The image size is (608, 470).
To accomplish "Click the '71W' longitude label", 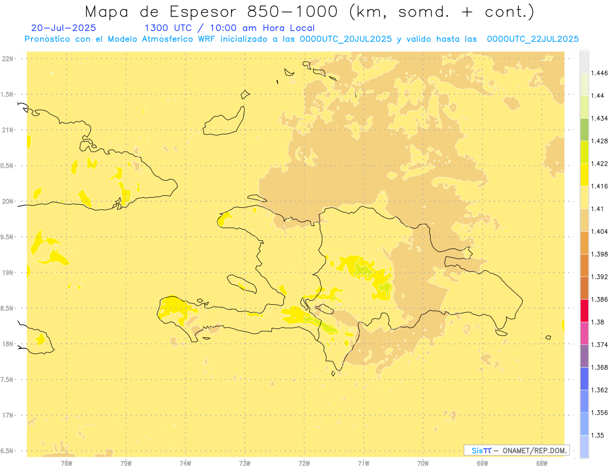I will [x=363, y=463].
